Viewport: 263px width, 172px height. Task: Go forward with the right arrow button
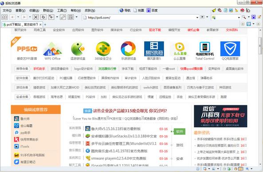(24, 17)
